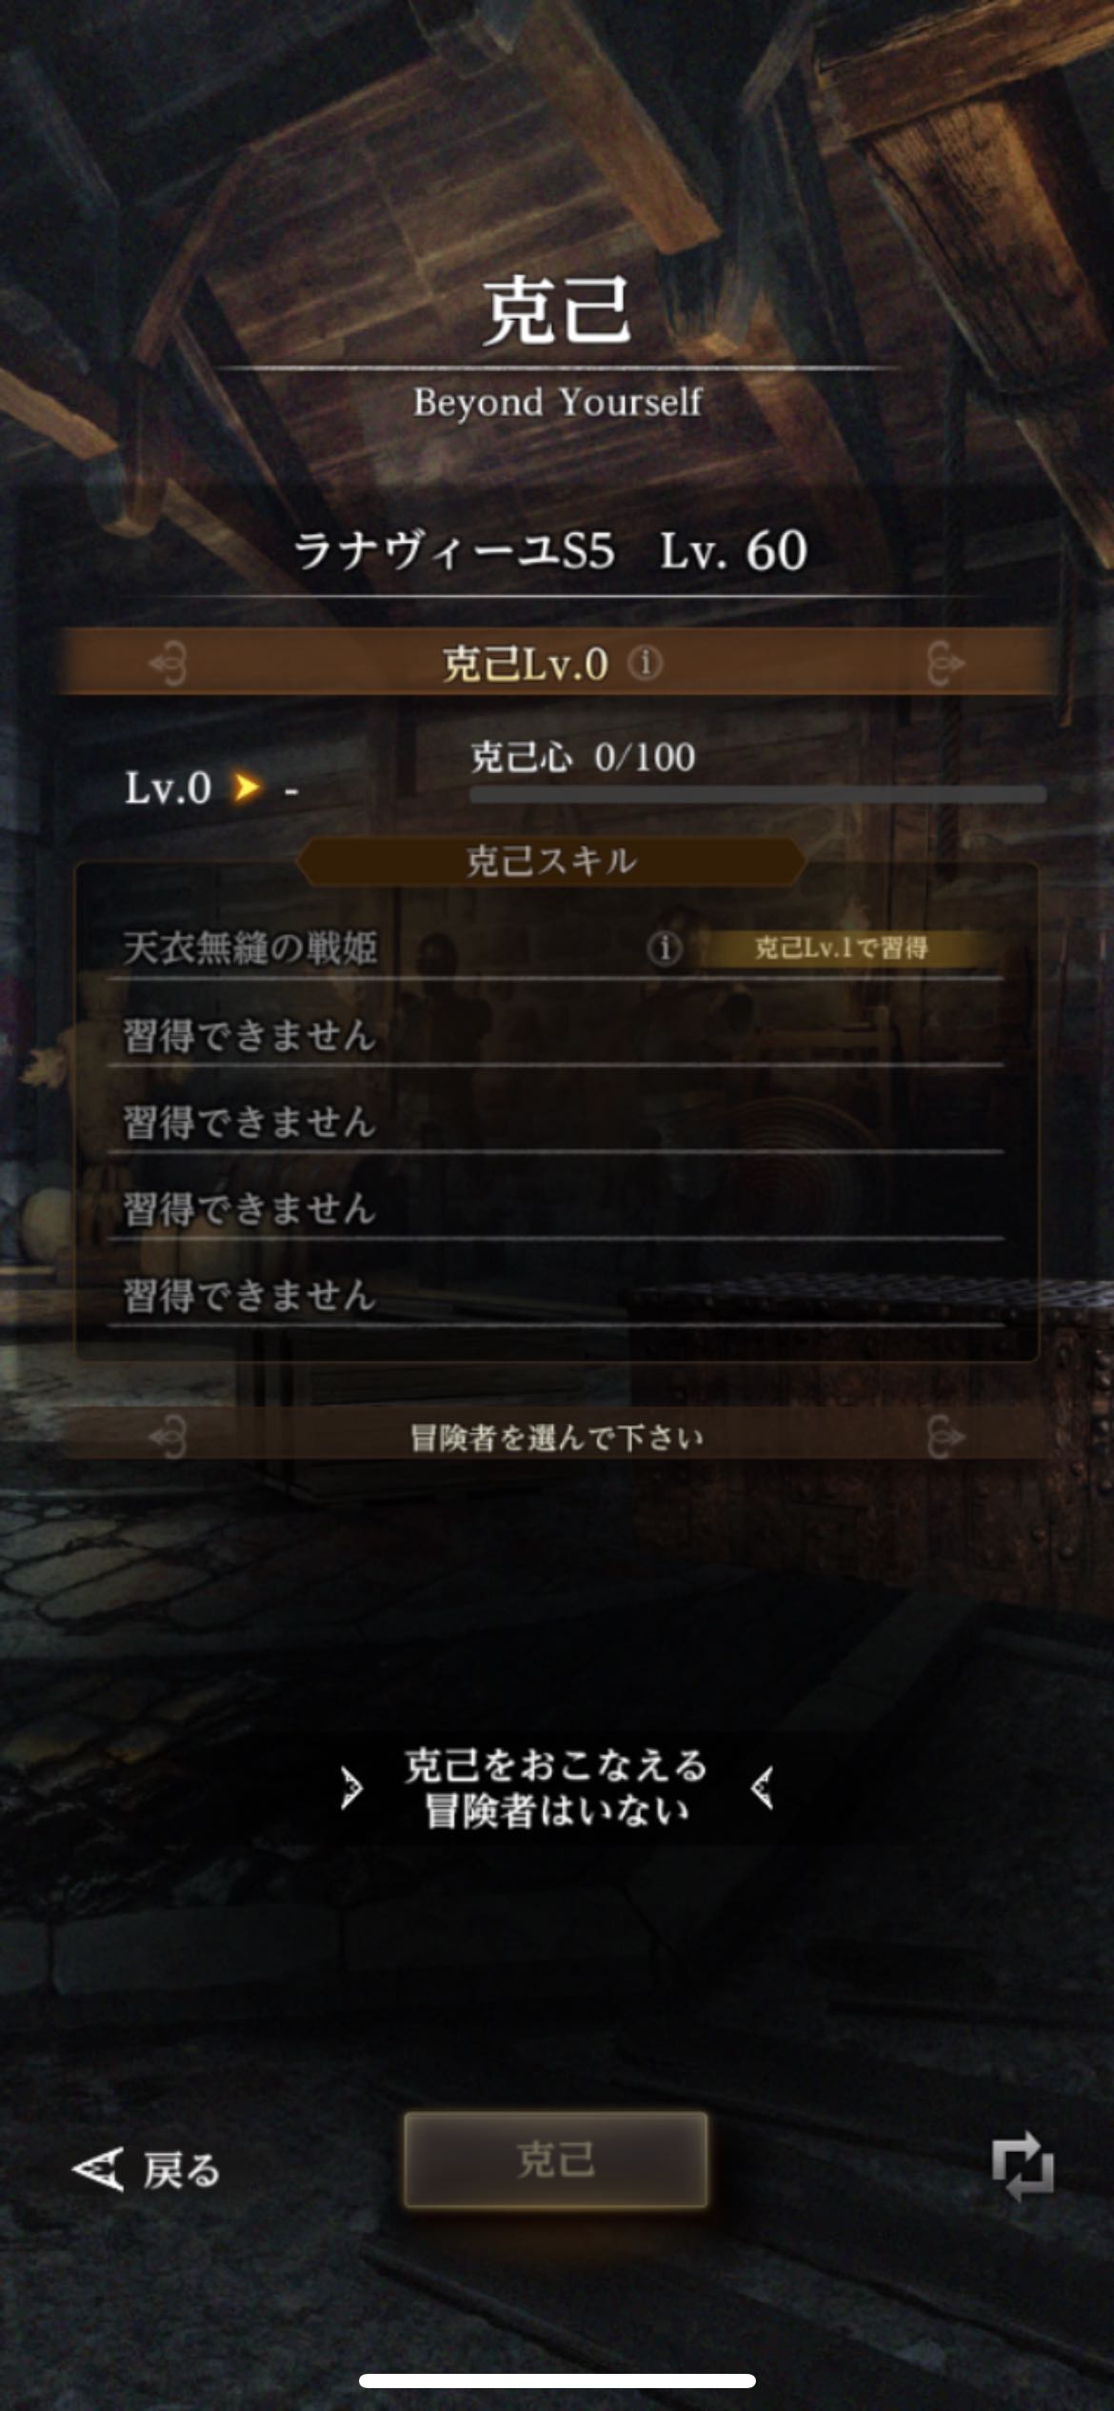Viewport: 1114px width, 2411px height.
Task: Tap the right arrow on 克己Lv.0 bar
Action: click(945, 663)
